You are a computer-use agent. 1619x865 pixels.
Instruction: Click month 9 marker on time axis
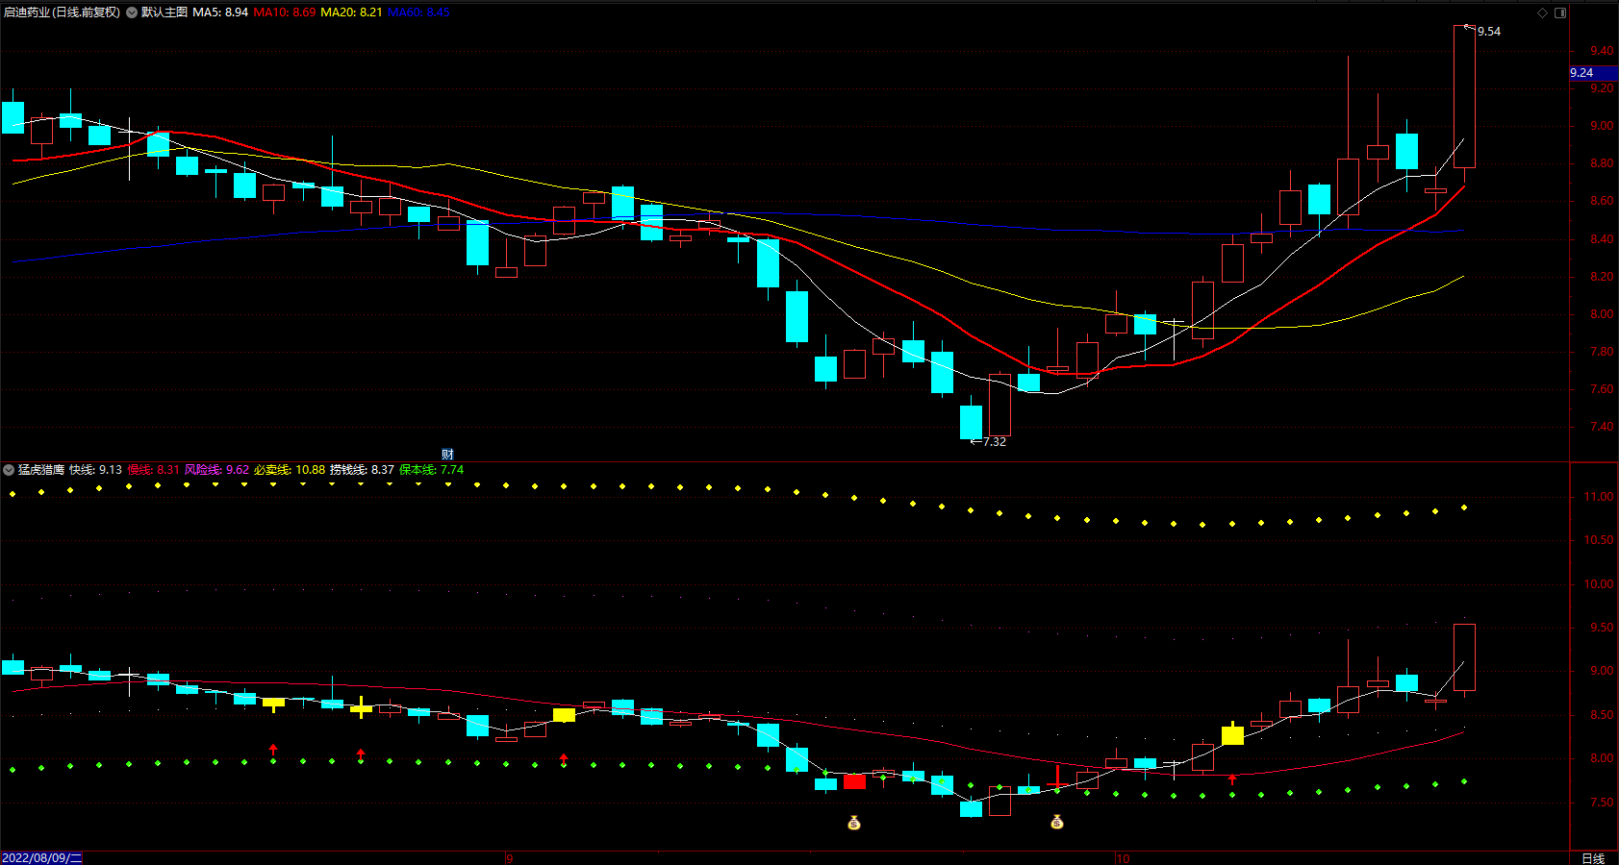510,858
